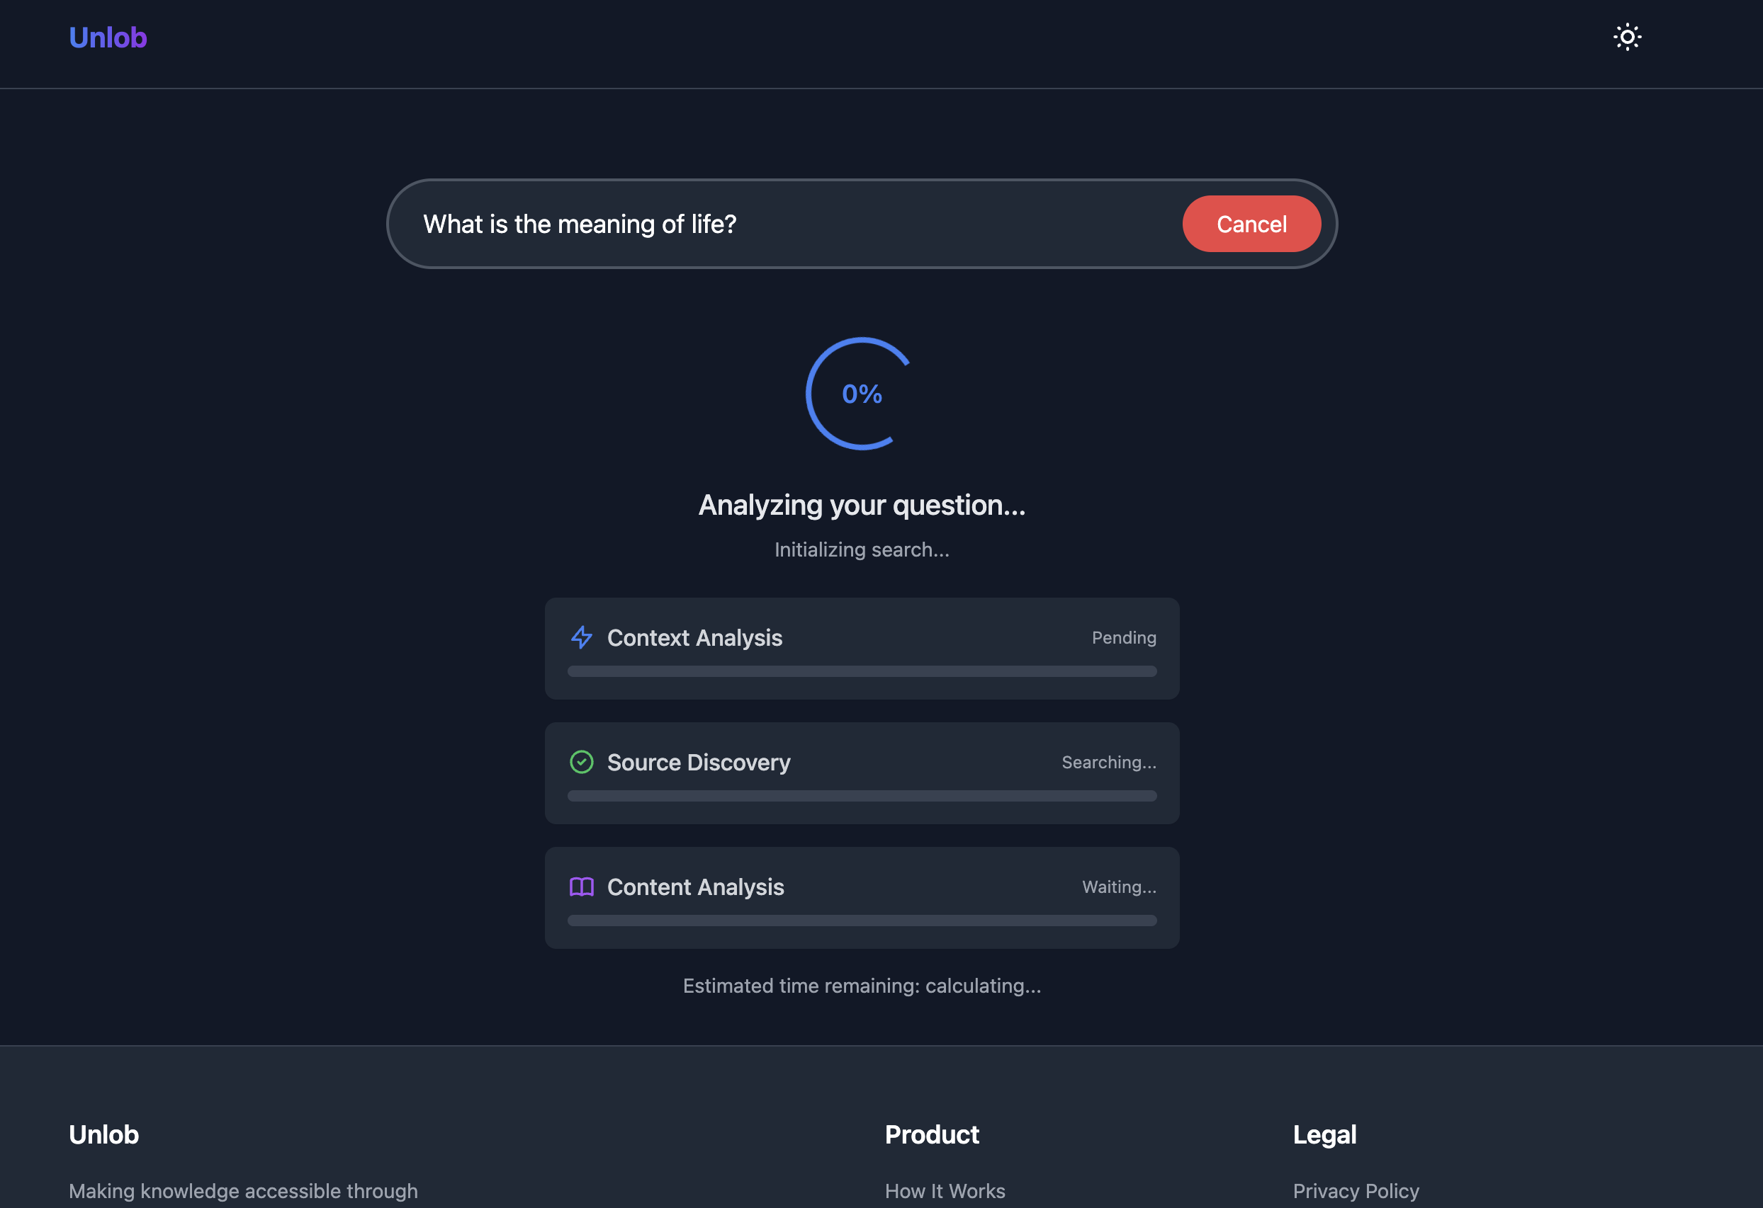The height and width of the screenshot is (1208, 1763).
Task: Click the green checkmark Source Discovery icon
Action: coord(582,762)
